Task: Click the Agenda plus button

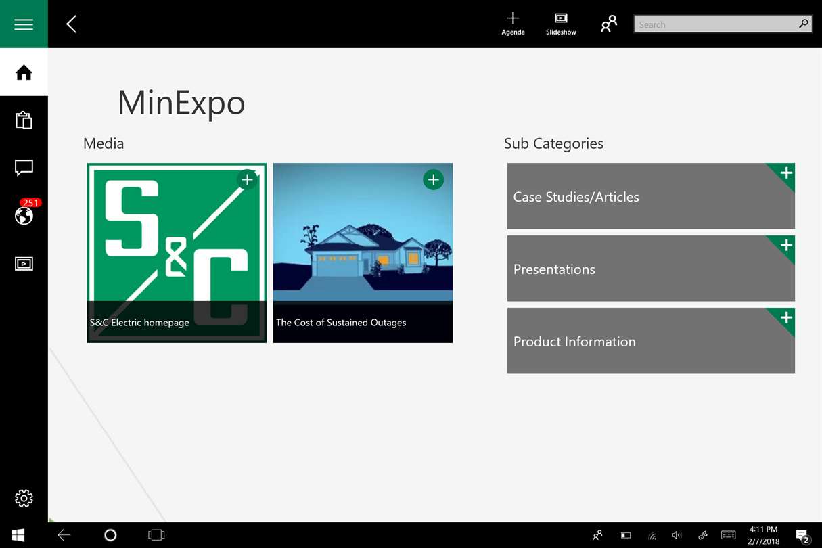Action: click(513, 24)
